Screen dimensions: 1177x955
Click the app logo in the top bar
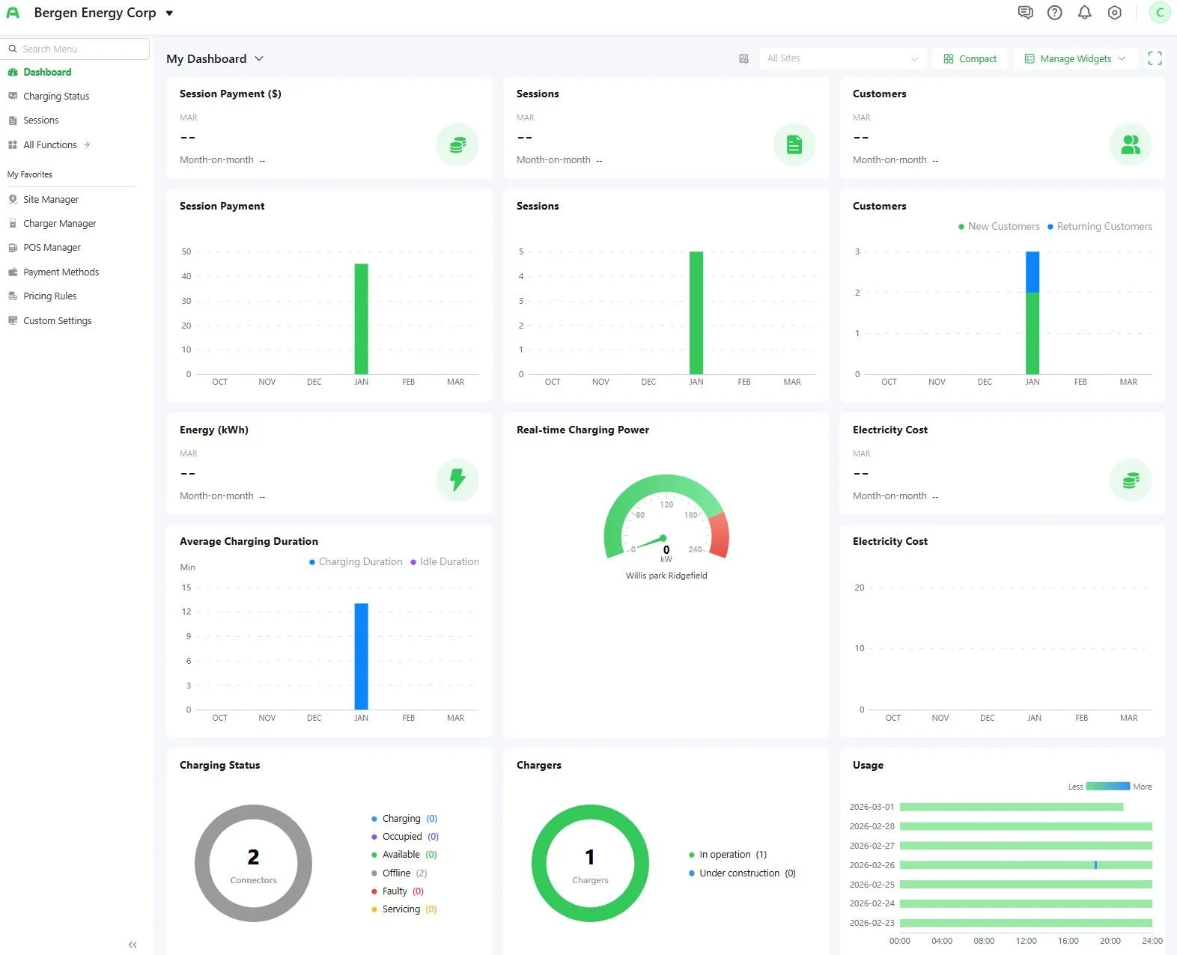13,13
